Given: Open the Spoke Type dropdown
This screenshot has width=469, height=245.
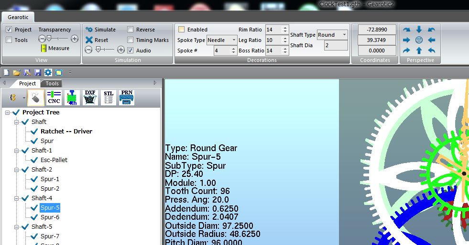Looking at the screenshot, I should 234,40.
